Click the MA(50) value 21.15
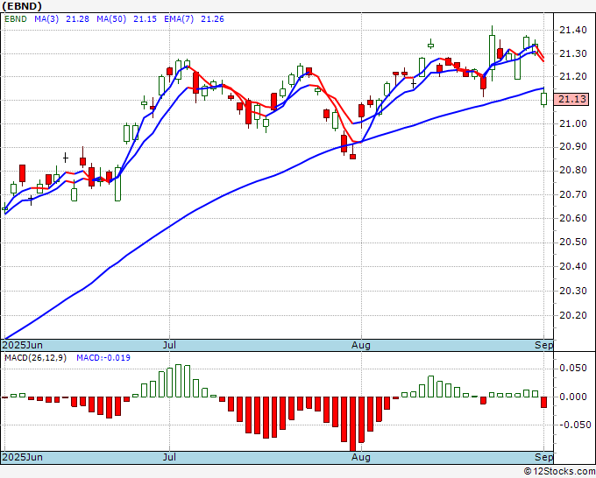 pyautogui.click(x=145, y=19)
